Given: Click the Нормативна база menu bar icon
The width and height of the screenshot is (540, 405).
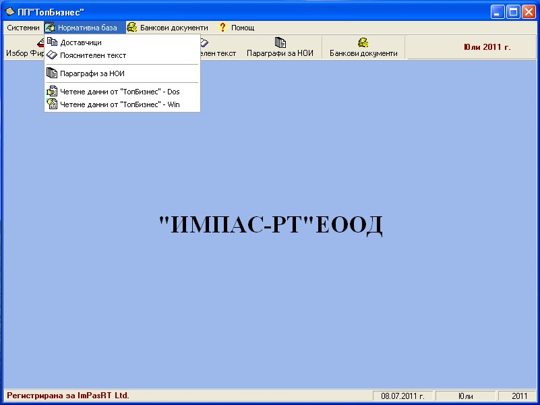Looking at the screenshot, I should [x=51, y=27].
